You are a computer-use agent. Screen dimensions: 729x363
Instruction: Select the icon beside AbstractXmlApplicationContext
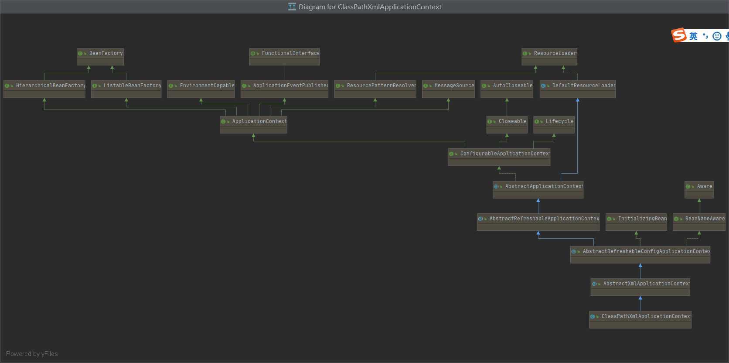pos(595,284)
